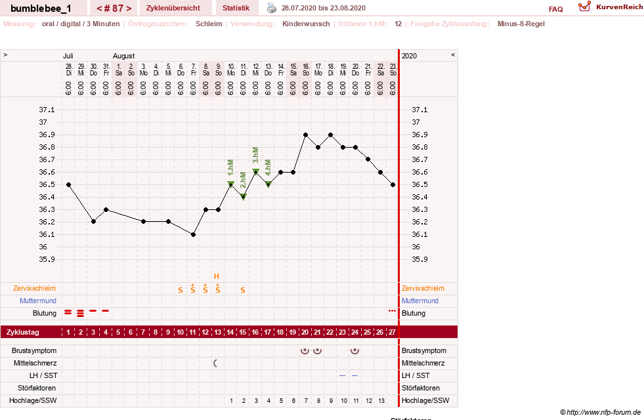Click the negative LH test dash on day 24
The height and width of the screenshot is (420, 644).
(x=355, y=375)
